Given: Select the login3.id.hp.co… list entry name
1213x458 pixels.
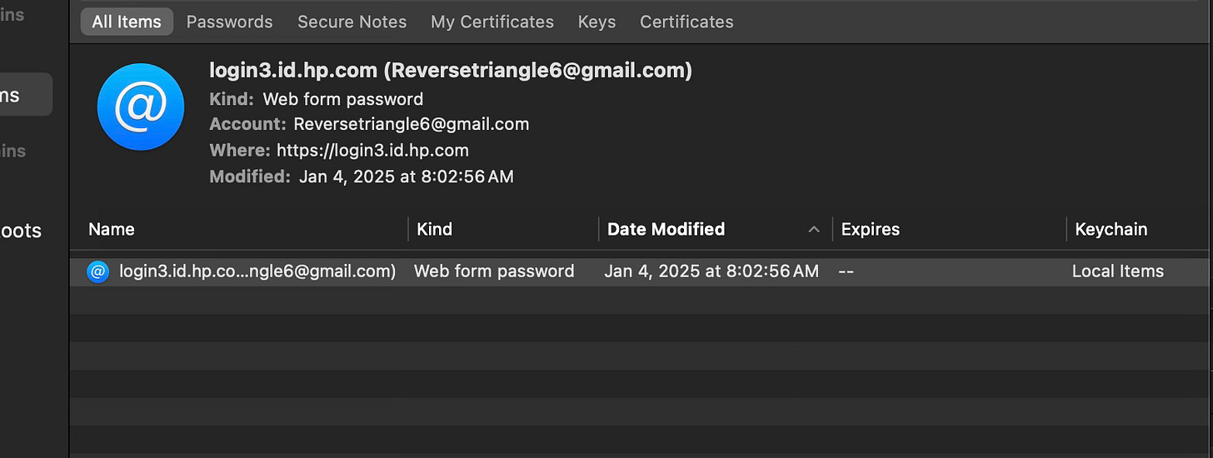Looking at the screenshot, I should [x=257, y=271].
